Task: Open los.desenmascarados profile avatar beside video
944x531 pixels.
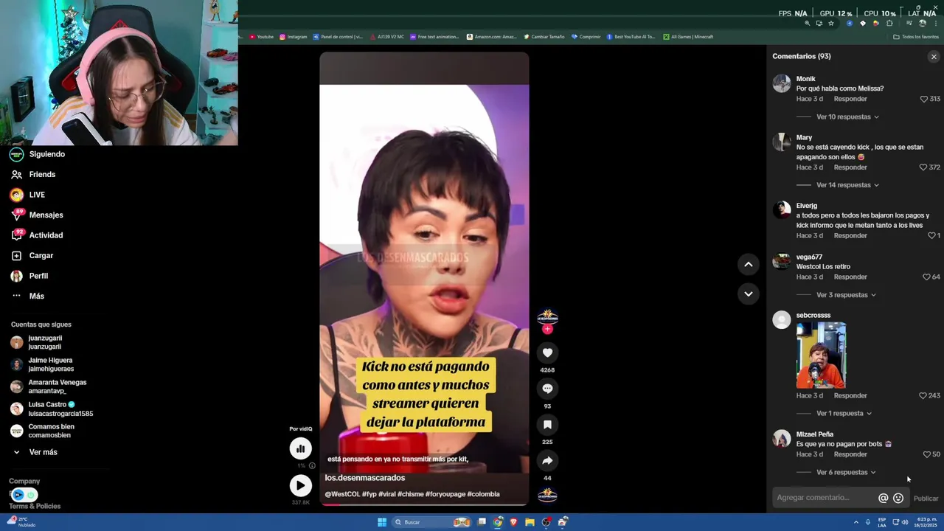Action: [x=547, y=316]
